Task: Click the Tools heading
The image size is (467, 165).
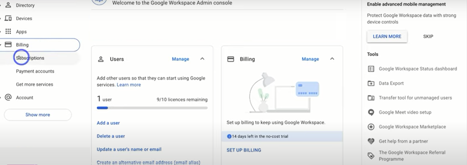Action: pyautogui.click(x=372, y=54)
